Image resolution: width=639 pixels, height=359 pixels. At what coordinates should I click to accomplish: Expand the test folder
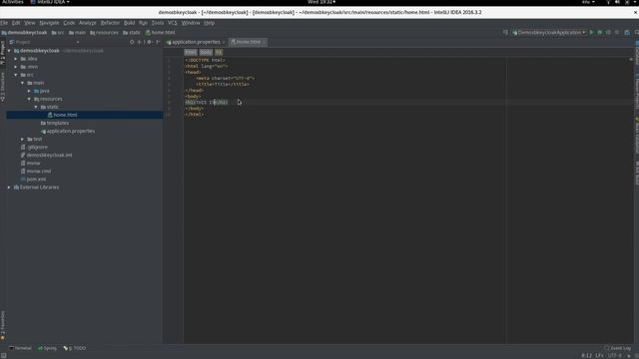pyautogui.click(x=22, y=140)
